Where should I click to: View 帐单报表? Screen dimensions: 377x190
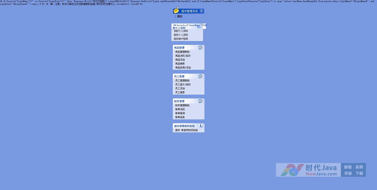point(180,117)
